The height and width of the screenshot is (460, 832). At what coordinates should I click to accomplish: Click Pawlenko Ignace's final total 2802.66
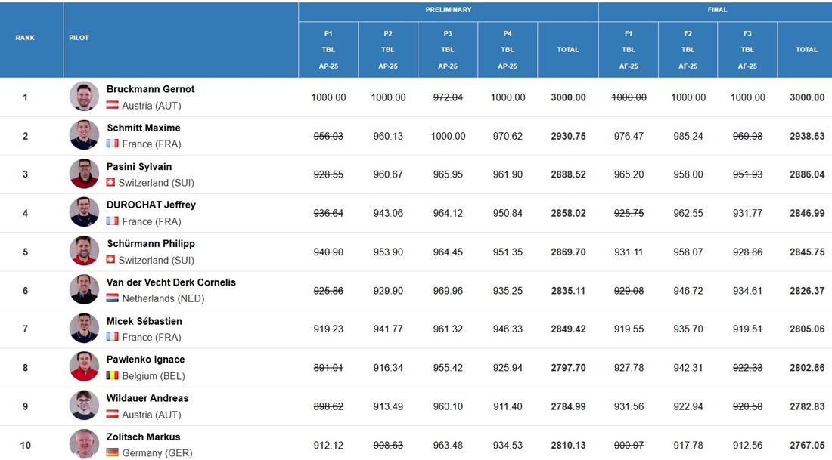(806, 368)
